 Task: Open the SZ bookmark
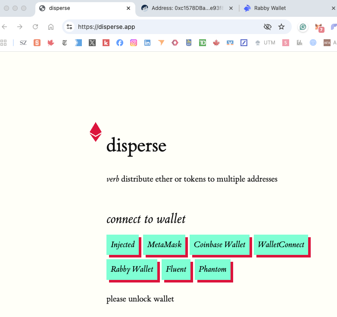click(x=23, y=43)
